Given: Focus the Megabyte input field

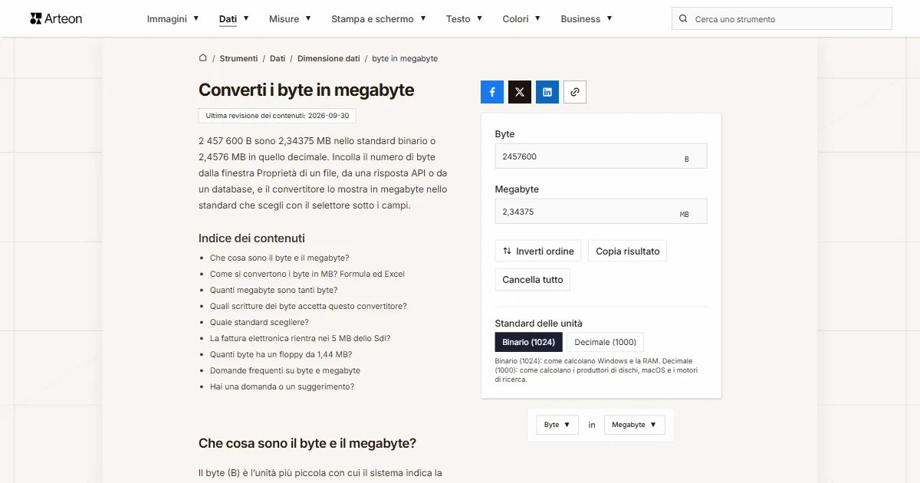Looking at the screenshot, I should 601,212.
